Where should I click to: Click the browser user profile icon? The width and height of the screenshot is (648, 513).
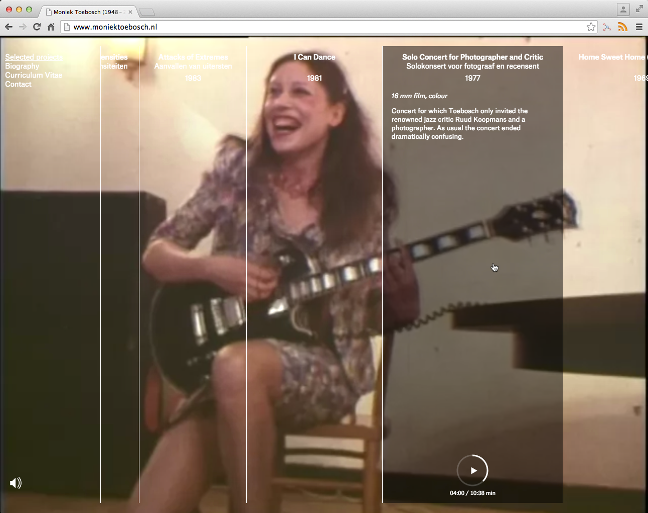623,9
